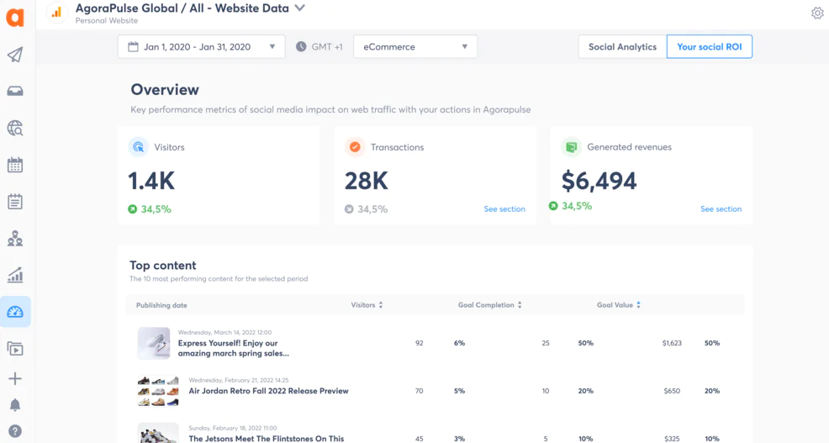Switch to the Your social ROI tab
Image resolution: width=829 pixels, height=443 pixels.
pos(710,46)
